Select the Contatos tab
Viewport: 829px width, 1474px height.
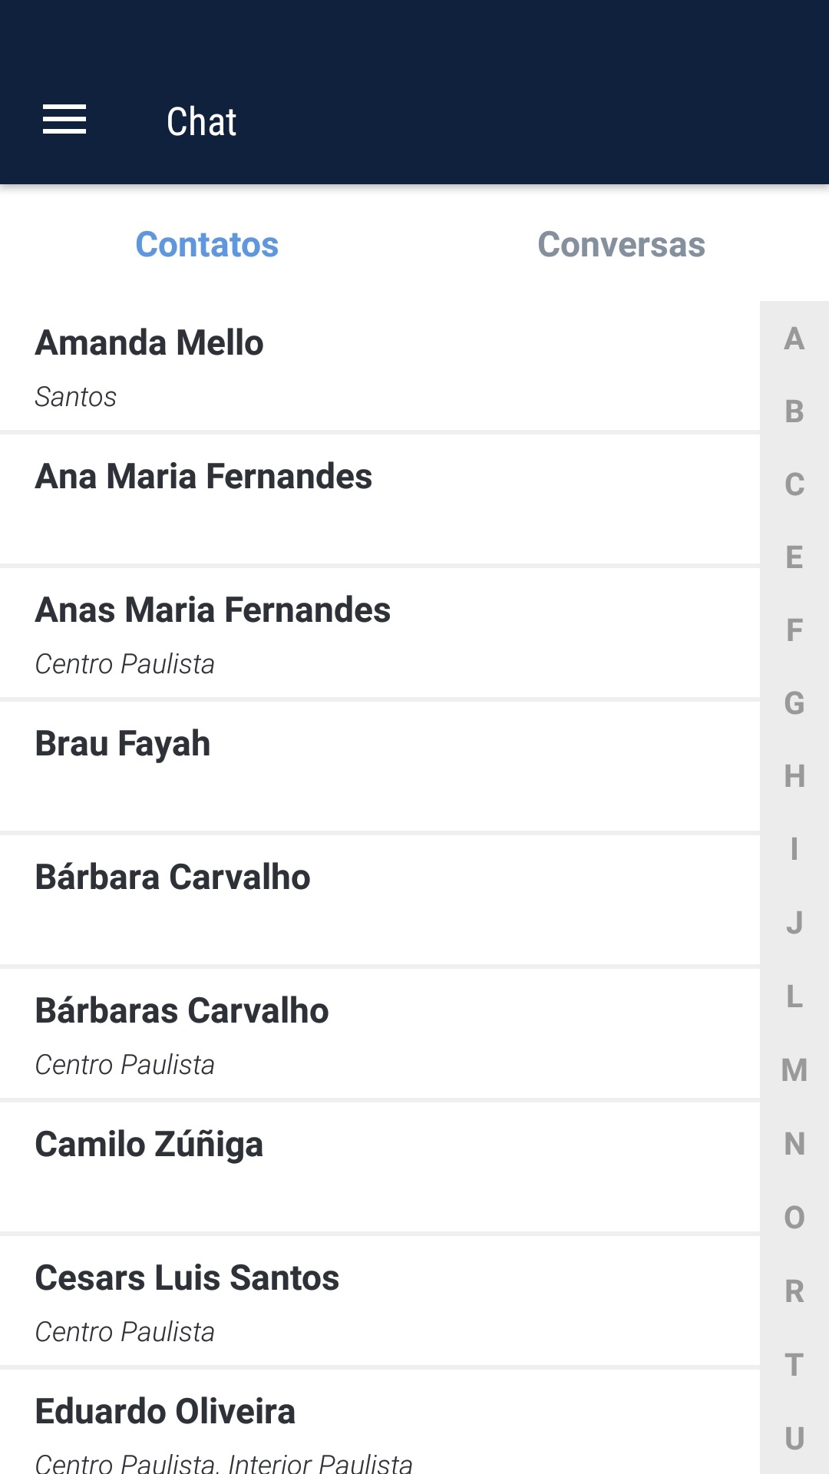pos(207,245)
